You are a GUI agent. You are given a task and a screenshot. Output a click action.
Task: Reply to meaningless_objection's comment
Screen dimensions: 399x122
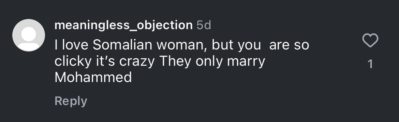point(71,101)
